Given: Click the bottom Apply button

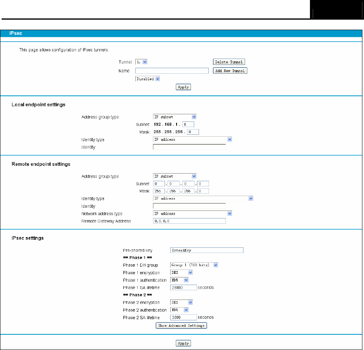Looking at the screenshot, I should (x=183, y=343).
